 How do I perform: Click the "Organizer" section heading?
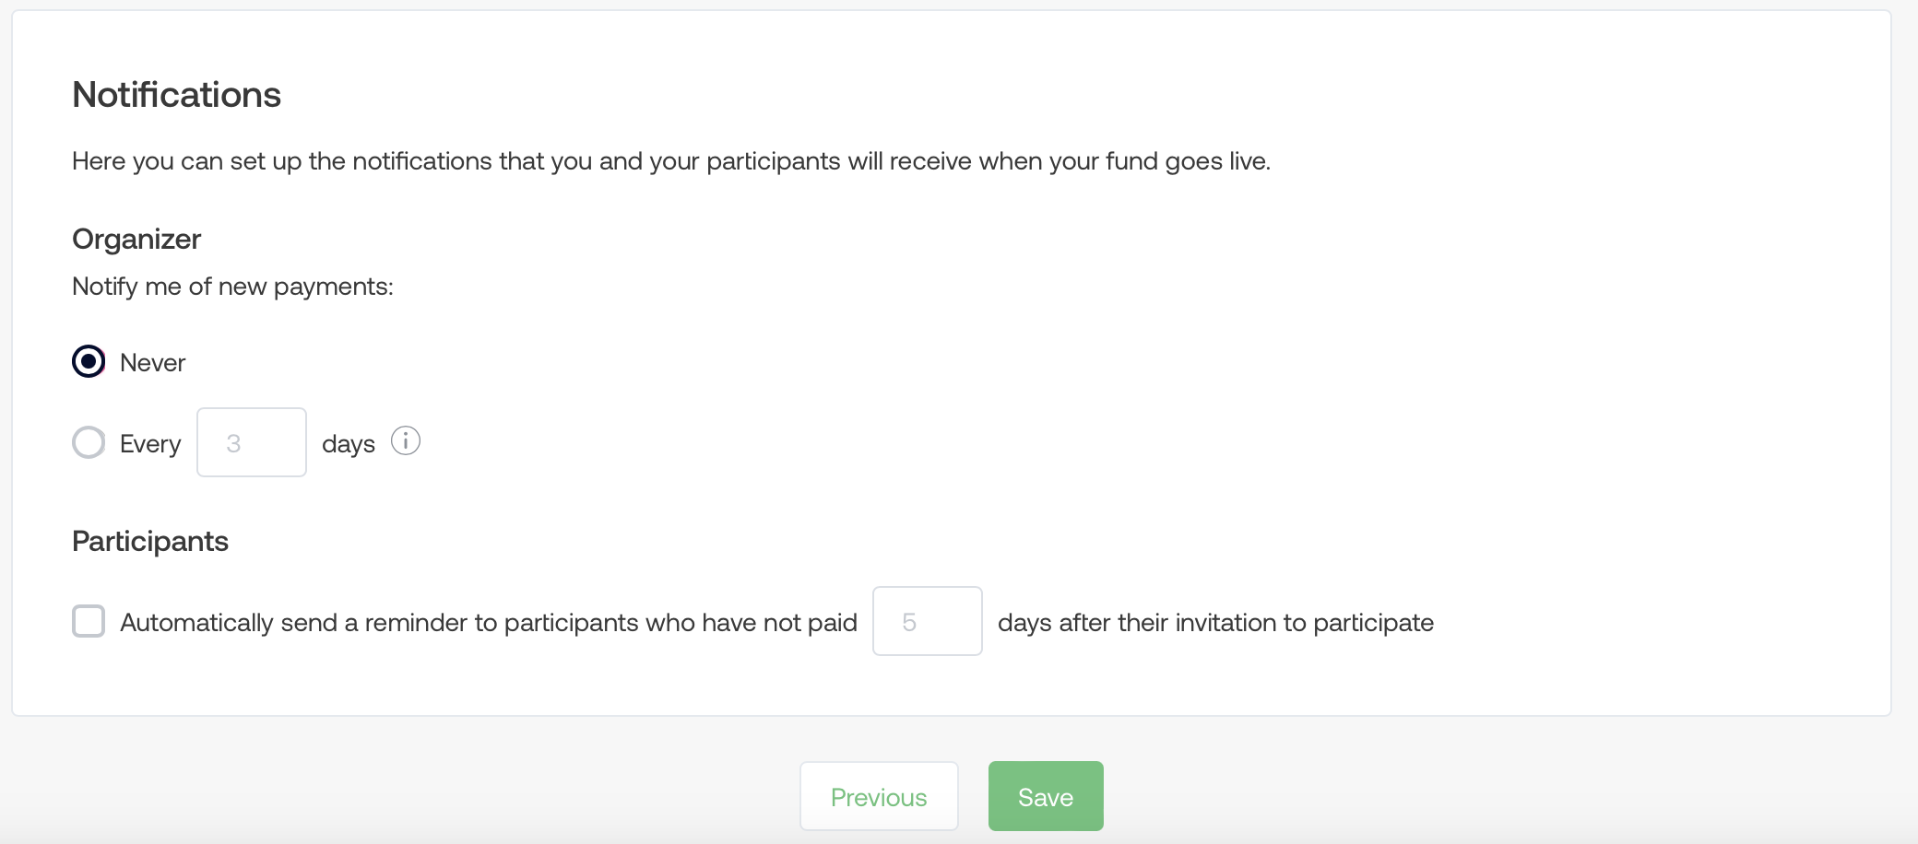pos(136,240)
